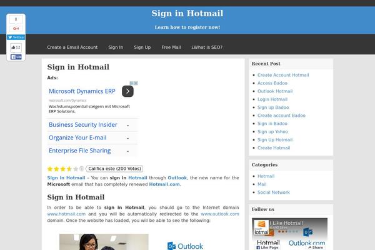Open recent post Sign Up Hotmail
375x250 pixels.
pyautogui.click(x=275, y=140)
